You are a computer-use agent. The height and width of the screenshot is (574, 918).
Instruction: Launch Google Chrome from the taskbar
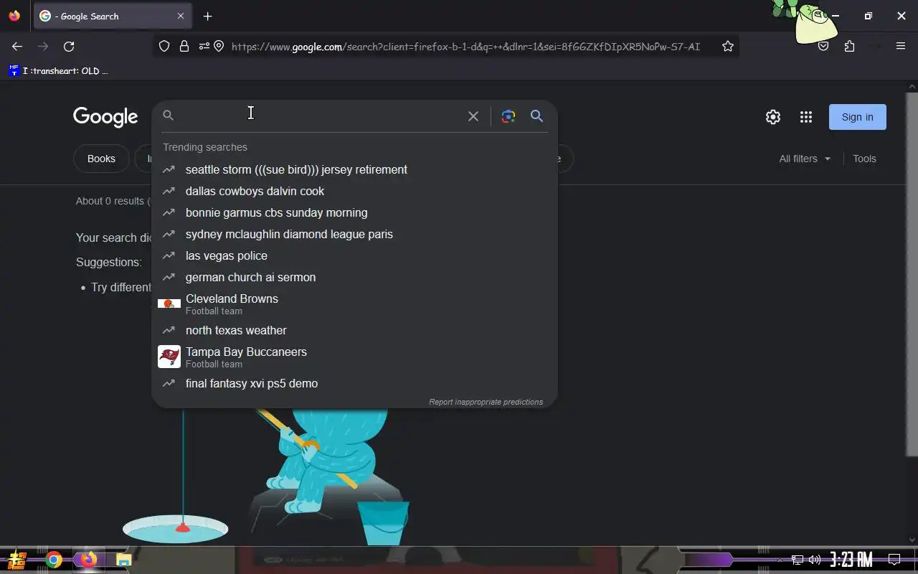click(x=54, y=560)
